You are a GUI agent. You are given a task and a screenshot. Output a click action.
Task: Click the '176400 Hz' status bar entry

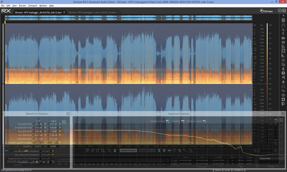click(238, 170)
